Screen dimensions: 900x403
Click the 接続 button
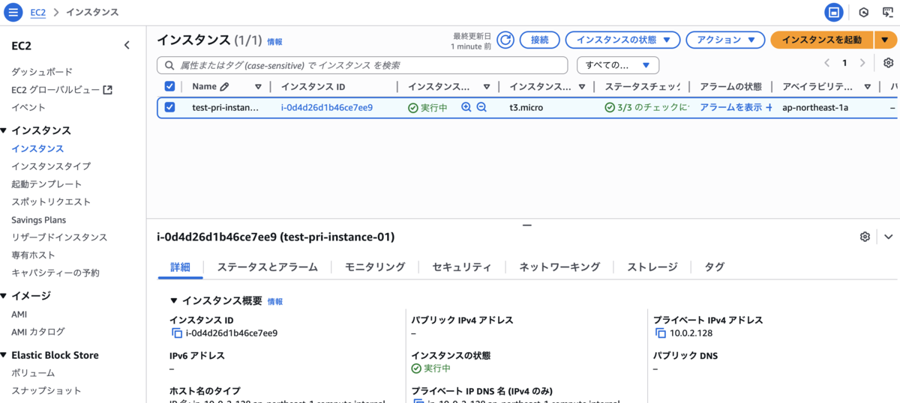pos(540,40)
